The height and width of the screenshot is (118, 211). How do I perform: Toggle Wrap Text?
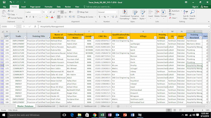pyautogui.click(x=83, y=12)
